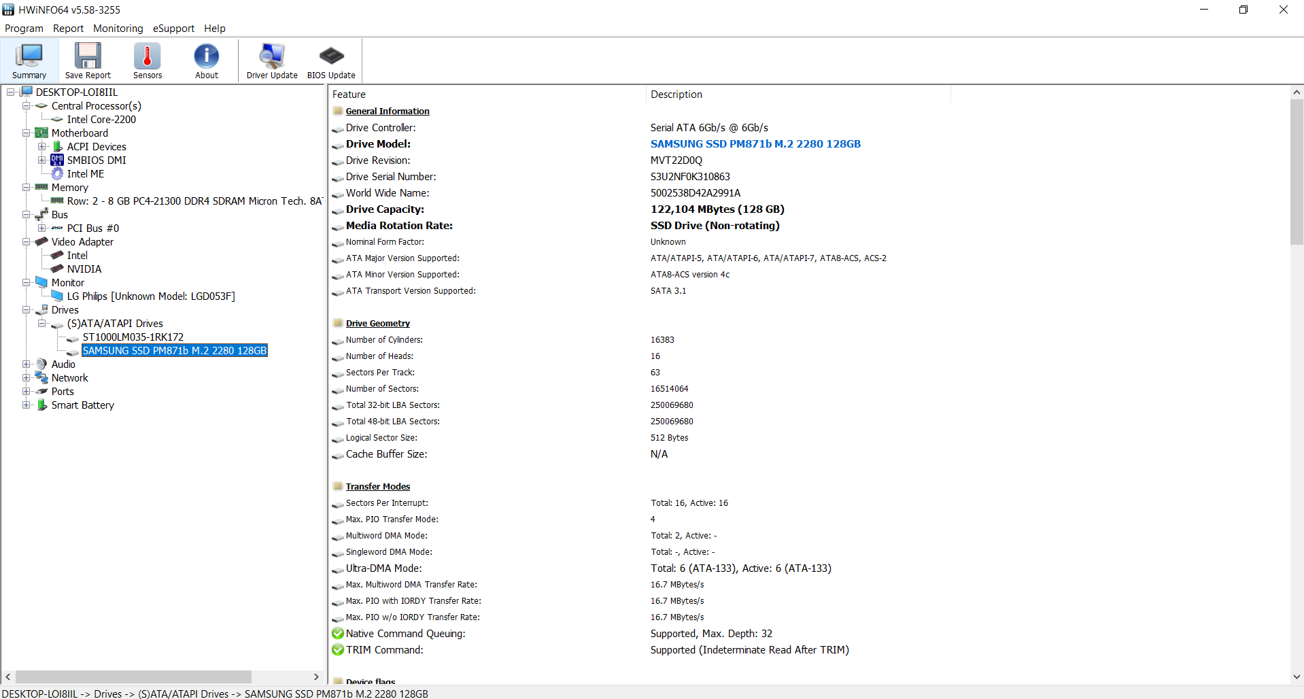
Task: Open the Help menu
Action: click(215, 29)
